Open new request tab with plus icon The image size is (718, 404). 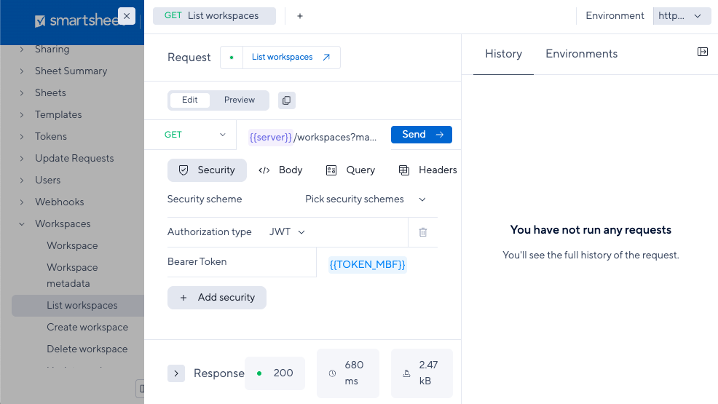tap(300, 16)
